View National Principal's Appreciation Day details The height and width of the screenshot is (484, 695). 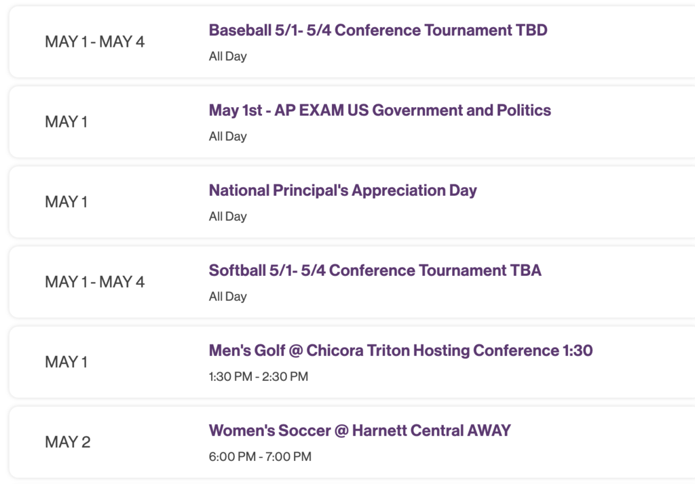343,190
